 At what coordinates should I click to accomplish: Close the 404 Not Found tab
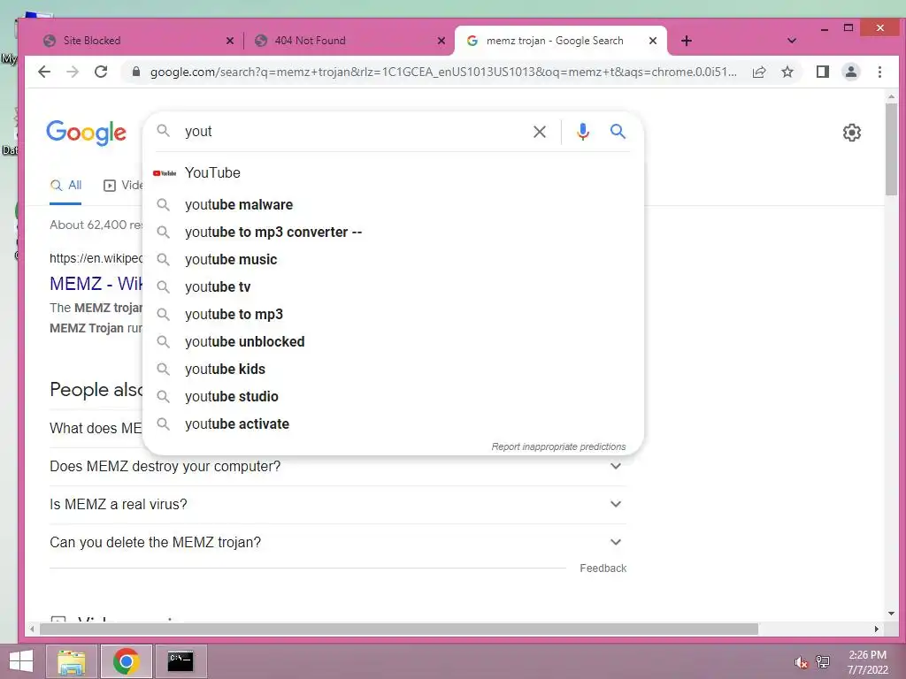tap(441, 41)
